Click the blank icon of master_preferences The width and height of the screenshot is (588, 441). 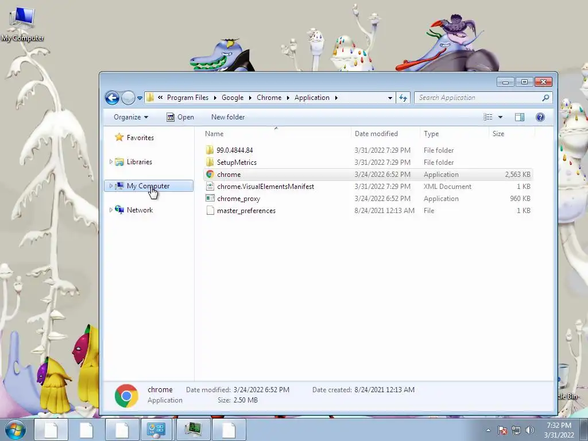(210, 210)
